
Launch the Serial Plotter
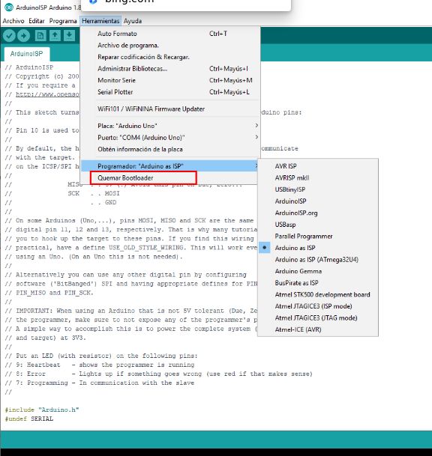coord(169,92)
